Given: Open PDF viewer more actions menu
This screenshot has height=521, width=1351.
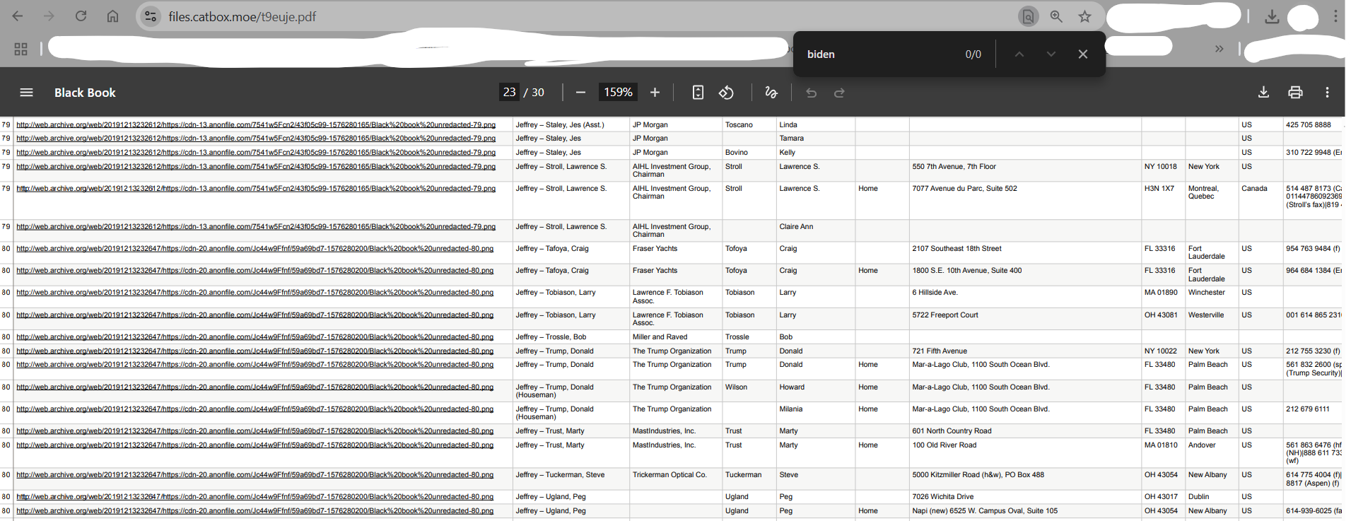Looking at the screenshot, I should pos(1327,93).
